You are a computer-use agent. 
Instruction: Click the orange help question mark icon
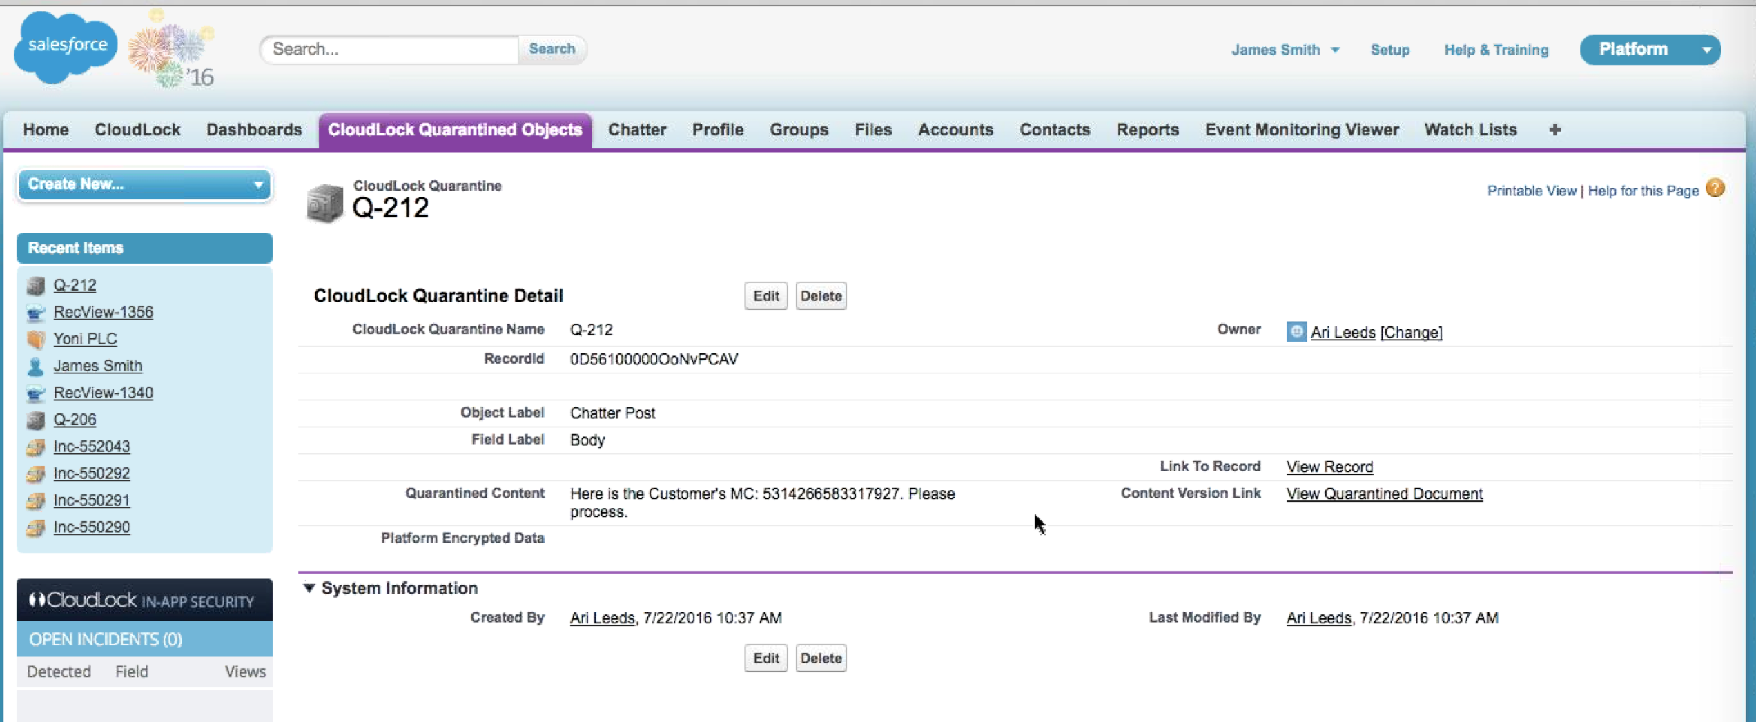point(1715,188)
